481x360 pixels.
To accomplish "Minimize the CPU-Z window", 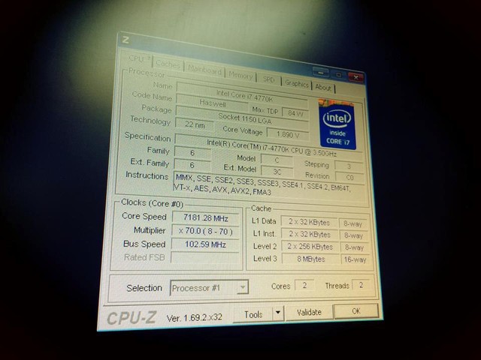I will (321, 73).
